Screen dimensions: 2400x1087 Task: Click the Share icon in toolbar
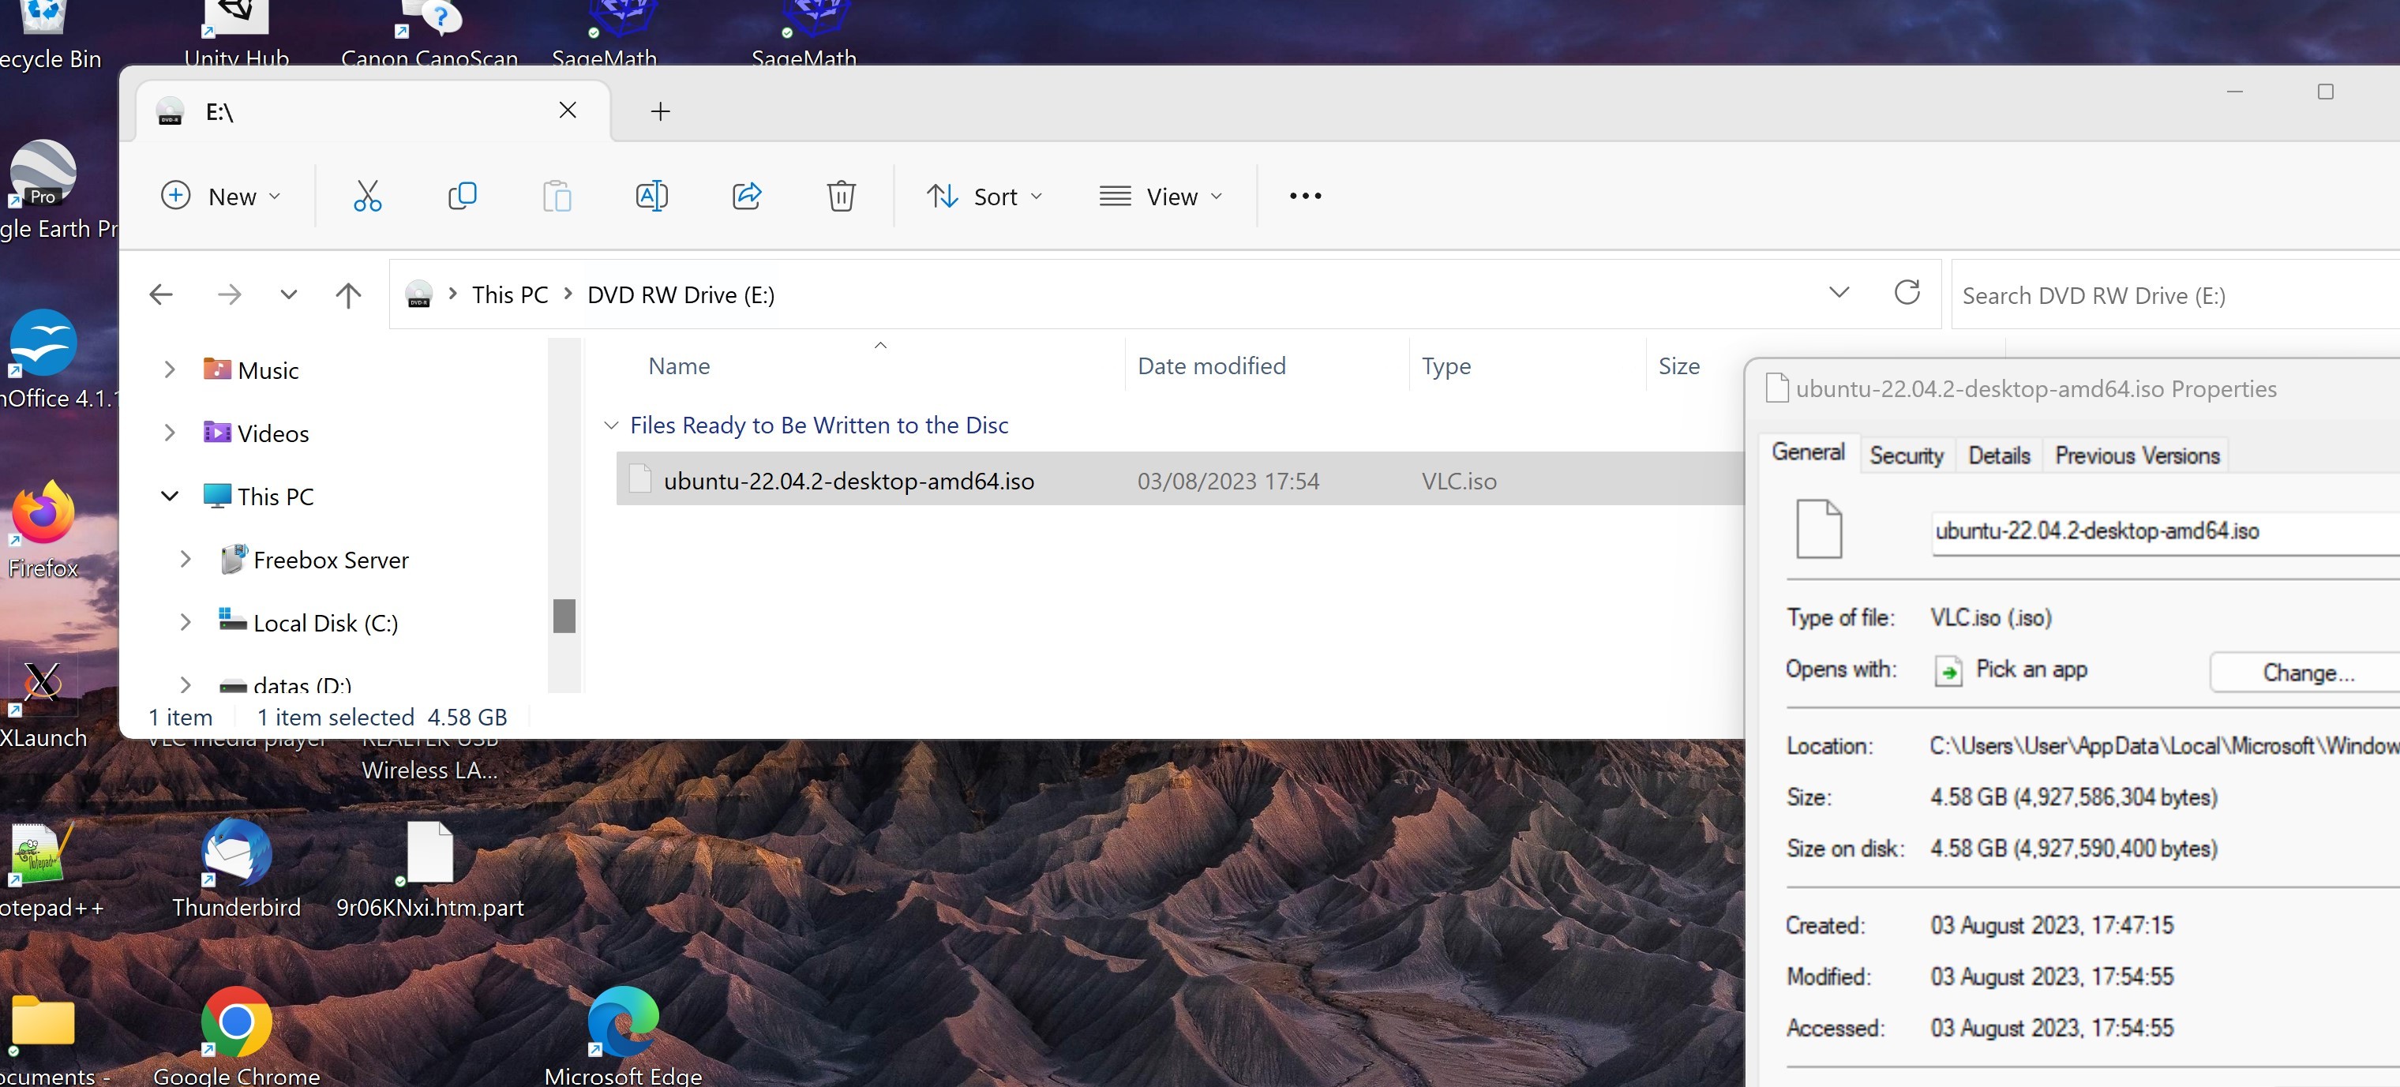(x=746, y=196)
